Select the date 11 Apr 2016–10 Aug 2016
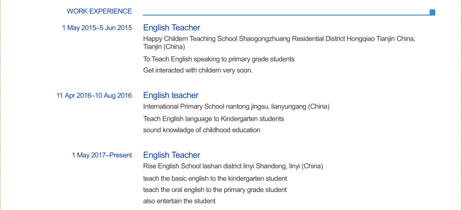 [x=94, y=96]
